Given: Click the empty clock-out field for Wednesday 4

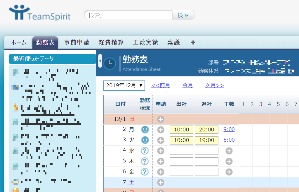Looking at the screenshot, I should (206, 151).
